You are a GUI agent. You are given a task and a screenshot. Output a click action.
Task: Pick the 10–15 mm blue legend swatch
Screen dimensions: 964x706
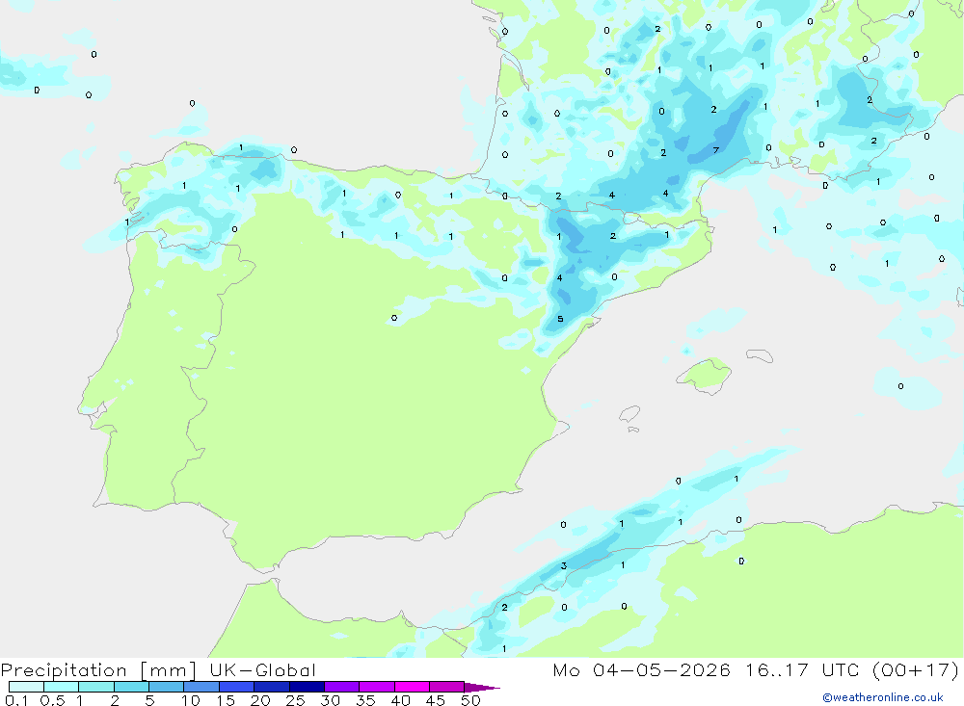click(x=201, y=687)
